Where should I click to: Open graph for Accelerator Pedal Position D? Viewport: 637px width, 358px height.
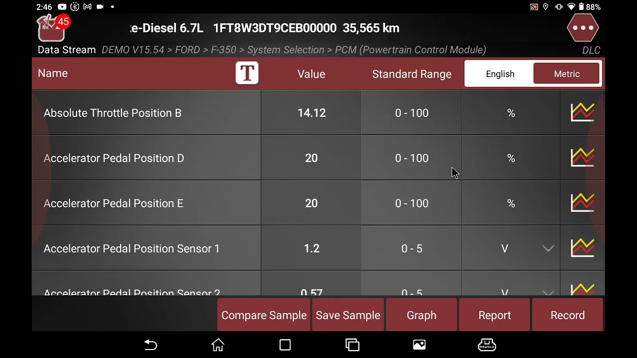pyautogui.click(x=582, y=158)
